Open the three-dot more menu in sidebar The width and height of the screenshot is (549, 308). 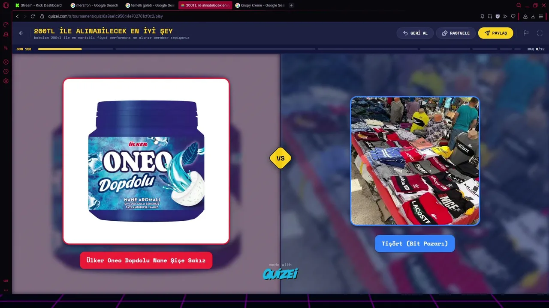click(6, 290)
